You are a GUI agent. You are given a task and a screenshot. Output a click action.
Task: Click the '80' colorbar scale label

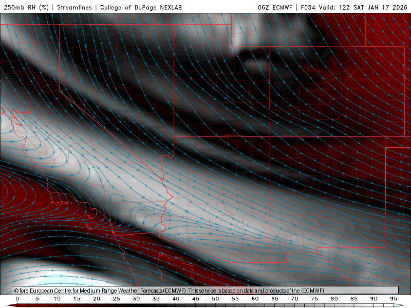(x=334, y=299)
